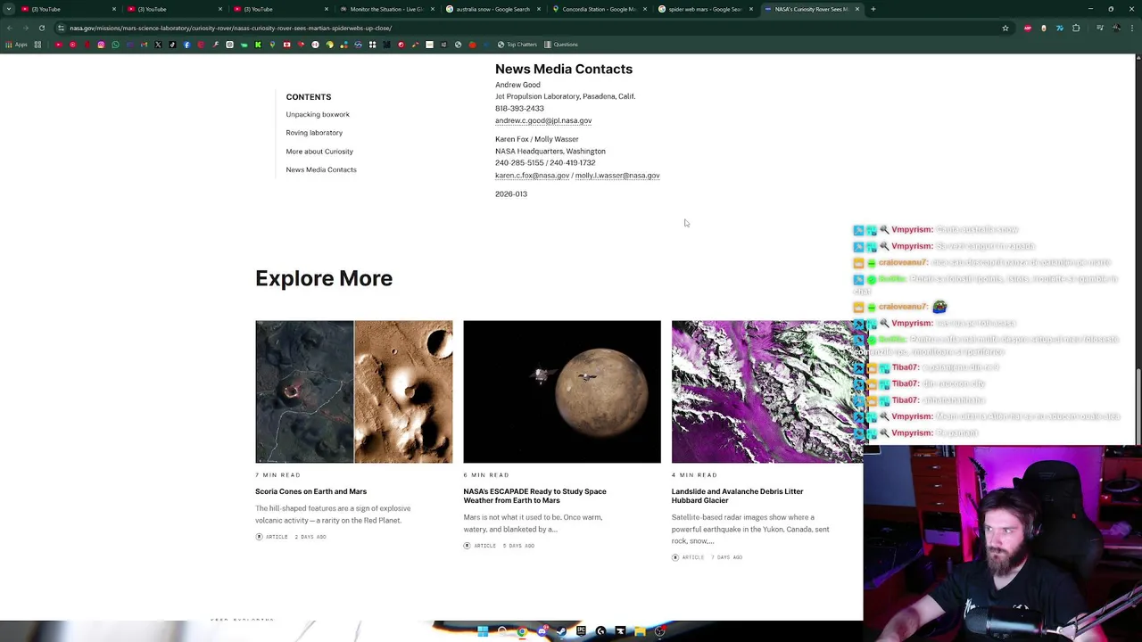Screen dimensions: 1142x642
Task: Open Steam from the taskbar
Action: [561, 631]
